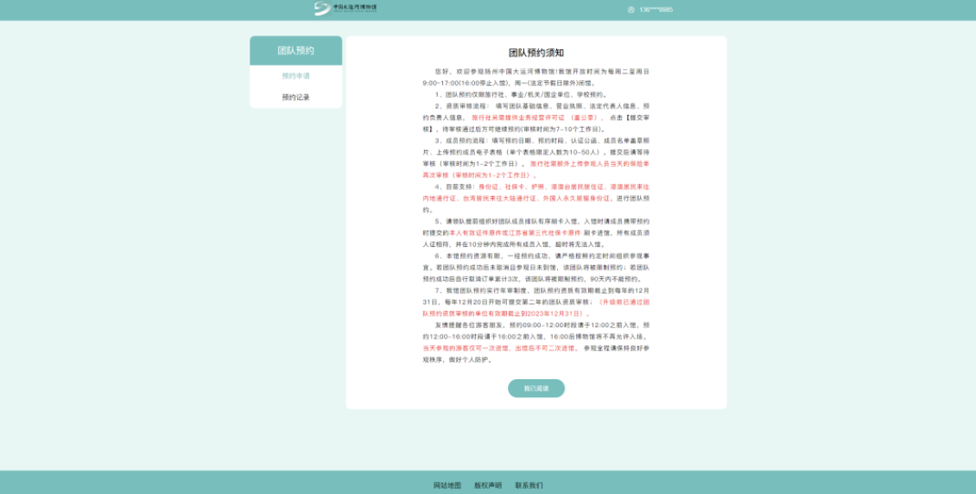Open the 预约记录 menu item

(295, 97)
